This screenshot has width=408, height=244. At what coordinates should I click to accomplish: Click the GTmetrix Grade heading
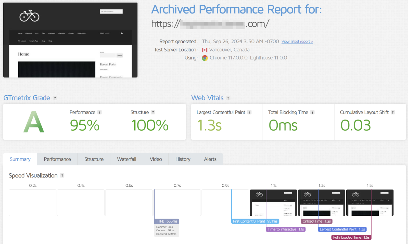27,98
